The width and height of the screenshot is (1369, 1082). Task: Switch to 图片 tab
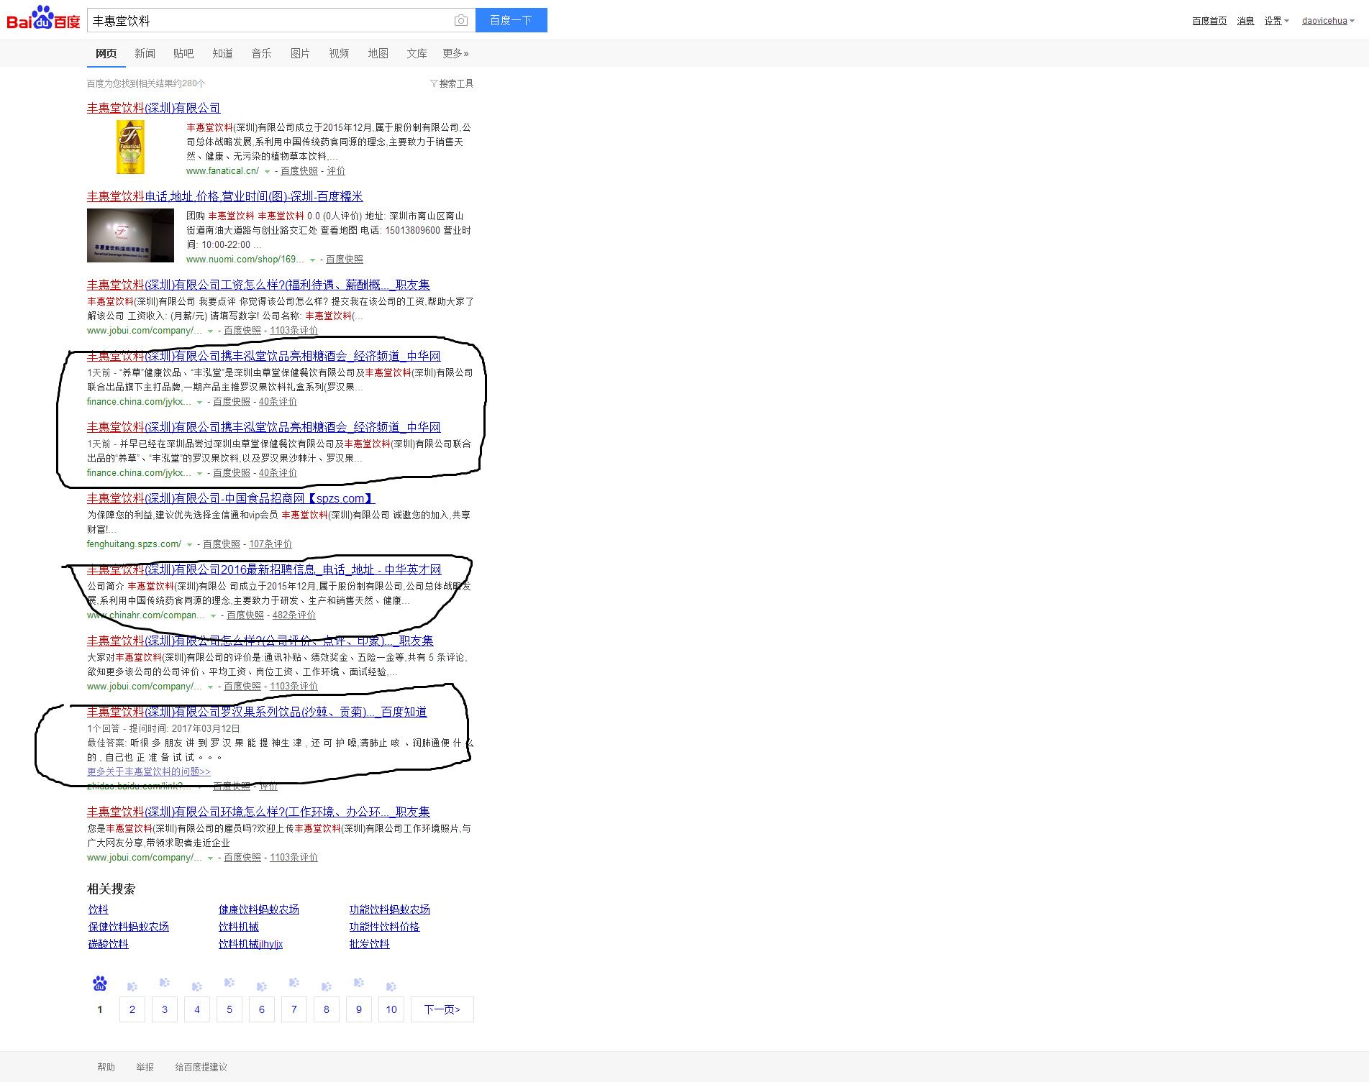(x=300, y=53)
